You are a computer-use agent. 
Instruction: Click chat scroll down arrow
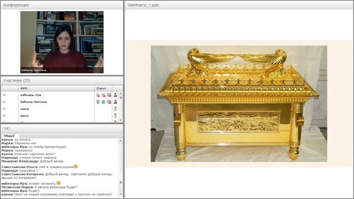click(121, 194)
